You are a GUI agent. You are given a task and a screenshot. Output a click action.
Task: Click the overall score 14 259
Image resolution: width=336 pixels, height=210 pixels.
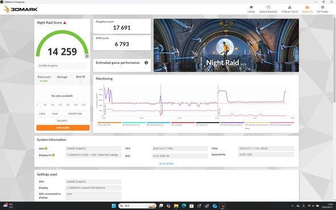(62, 52)
